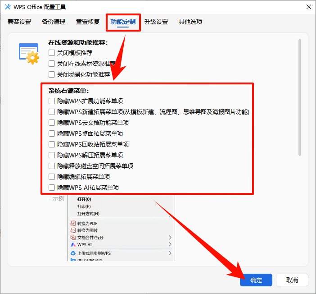Check 隐藏释放磁盘空间拓展菜单项
The width and height of the screenshot is (316, 294).
(x=52, y=166)
